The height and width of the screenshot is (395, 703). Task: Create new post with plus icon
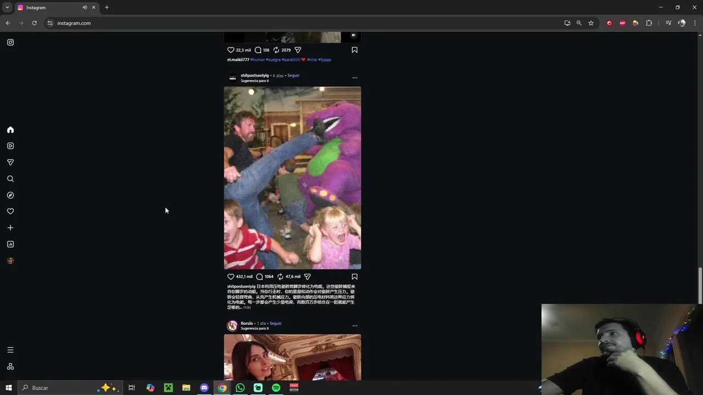coord(10,228)
